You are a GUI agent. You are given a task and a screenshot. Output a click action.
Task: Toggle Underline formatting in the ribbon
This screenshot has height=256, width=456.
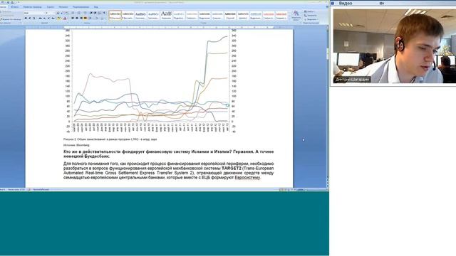[33, 18]
